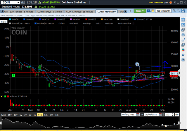The height and width of the screenshot is (131, 187).
Task: Open the chart style icon in right sidebar
Action: [x=183, y=25]
